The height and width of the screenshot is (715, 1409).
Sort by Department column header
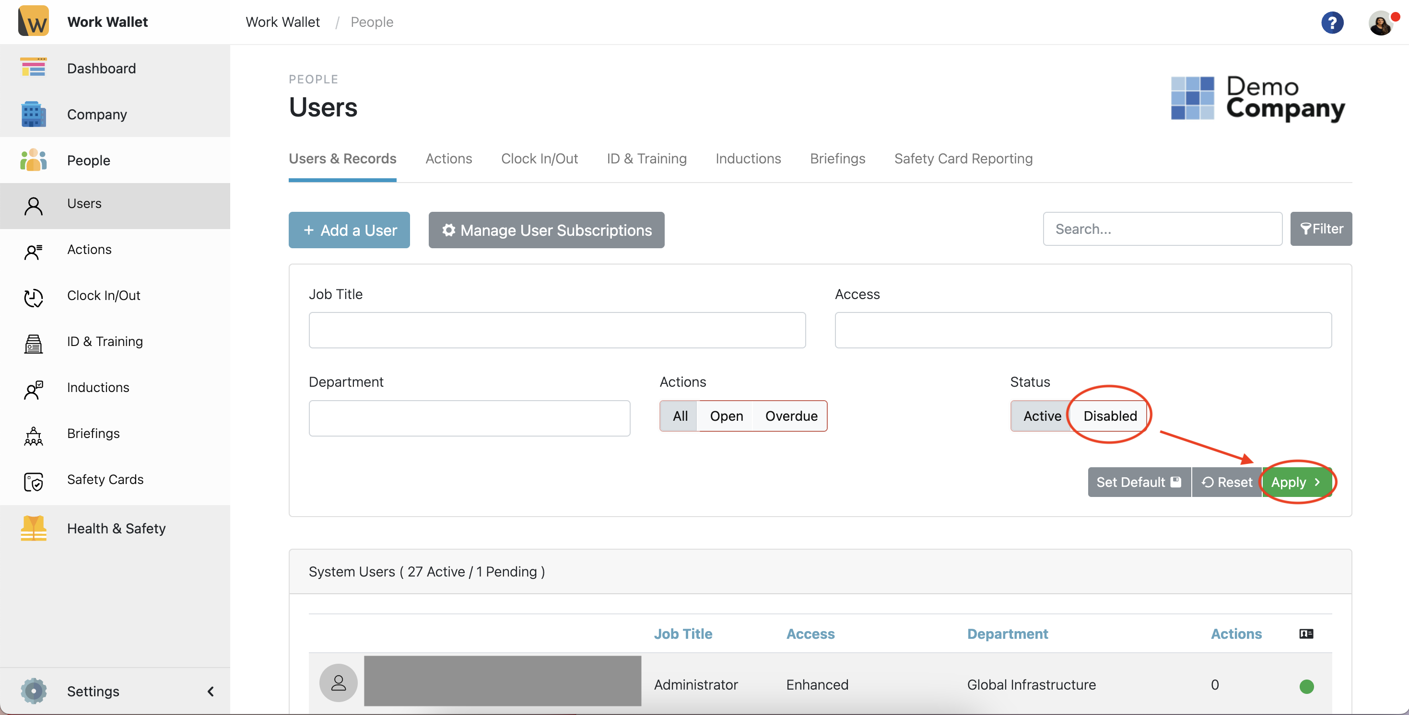(1008, 634)
